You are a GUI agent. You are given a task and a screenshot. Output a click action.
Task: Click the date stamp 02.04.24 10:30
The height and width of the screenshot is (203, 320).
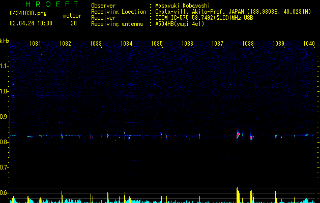coord(31,23)
